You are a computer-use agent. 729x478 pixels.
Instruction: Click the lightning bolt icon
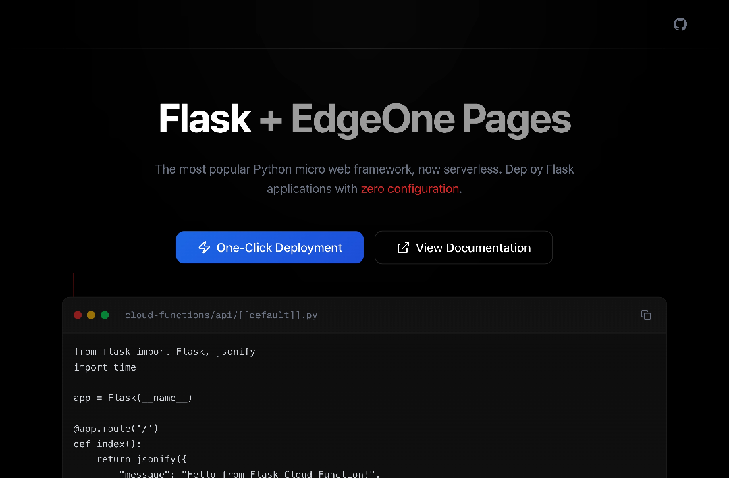coord(204,248)
